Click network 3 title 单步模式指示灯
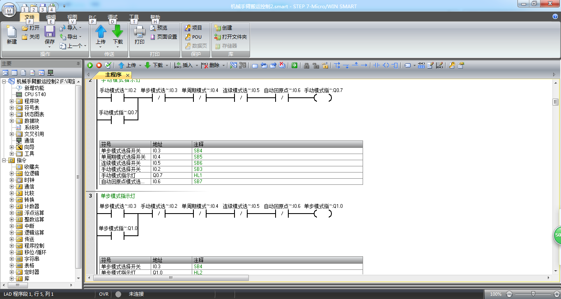Screen dimensions: 561x299 [x=118, y=196]
